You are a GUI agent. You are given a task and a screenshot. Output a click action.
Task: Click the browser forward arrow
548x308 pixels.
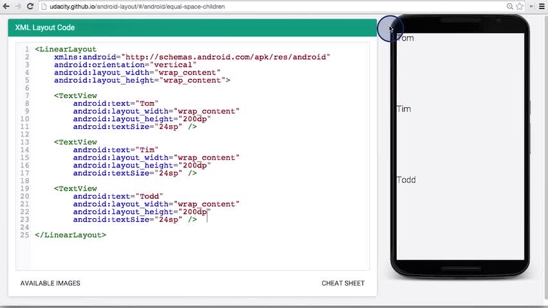point(18,6)
